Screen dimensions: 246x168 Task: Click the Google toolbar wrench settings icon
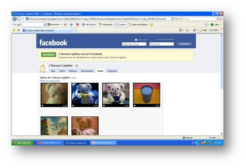(x=206, y=24)
